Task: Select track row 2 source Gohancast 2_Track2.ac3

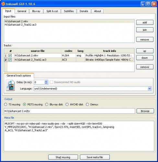Action: (x=38, y=60)
